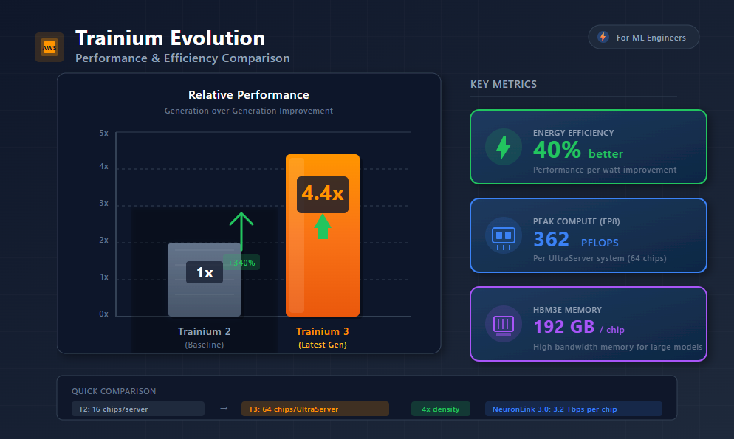
Task: Open the HBM3E Memory metric card
Action: (x=589, y=323)
